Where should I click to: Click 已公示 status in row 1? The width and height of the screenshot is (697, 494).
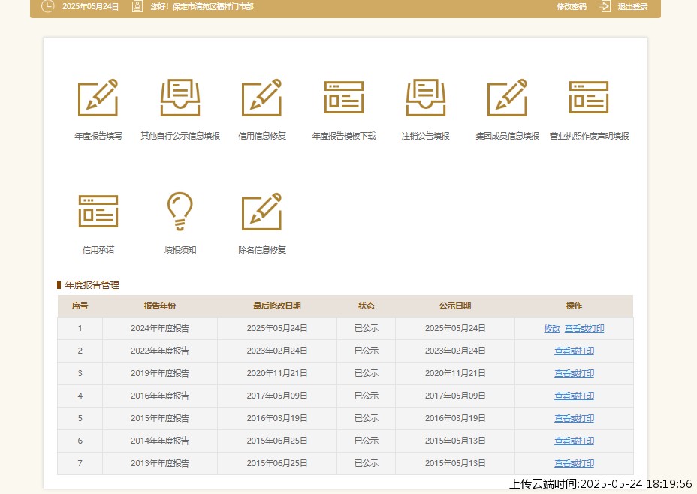coord(366,328)
